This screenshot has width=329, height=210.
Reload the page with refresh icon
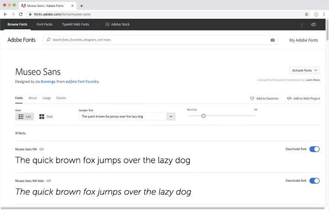coord(21,14)
